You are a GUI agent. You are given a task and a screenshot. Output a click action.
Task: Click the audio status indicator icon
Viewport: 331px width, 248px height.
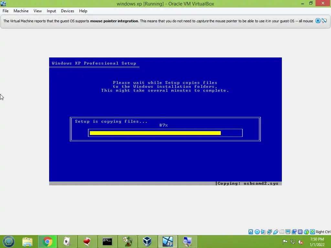[x=263, y=232]
